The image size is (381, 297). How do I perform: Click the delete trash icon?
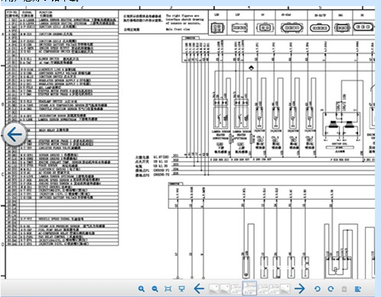[x=344, y=289]
